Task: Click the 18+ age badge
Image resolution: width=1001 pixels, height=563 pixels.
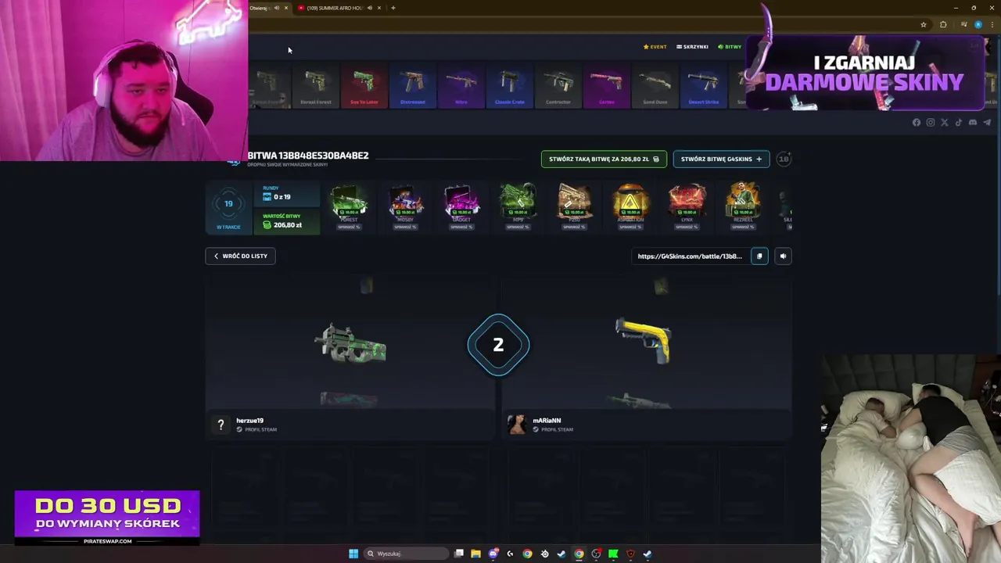Action: (784, 159)
